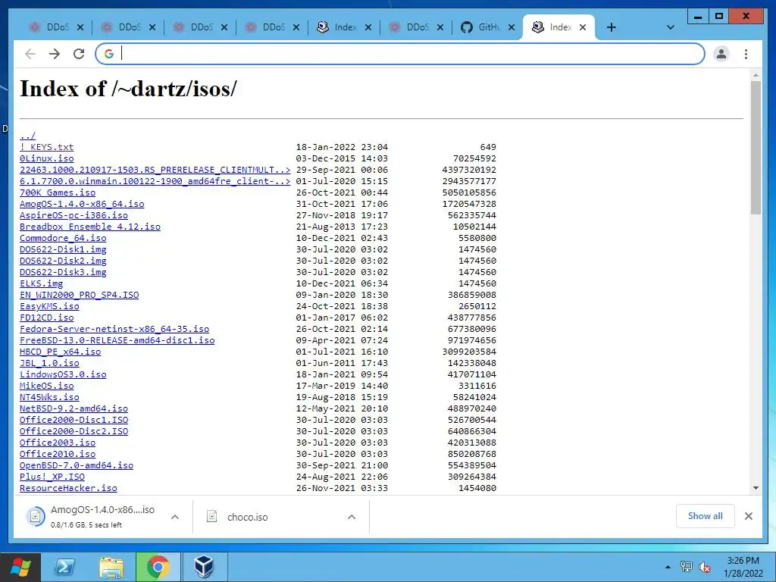Open the Windows Start button
Image resolution: width=776 pixels, height=582 pixels.
[20, 567]
